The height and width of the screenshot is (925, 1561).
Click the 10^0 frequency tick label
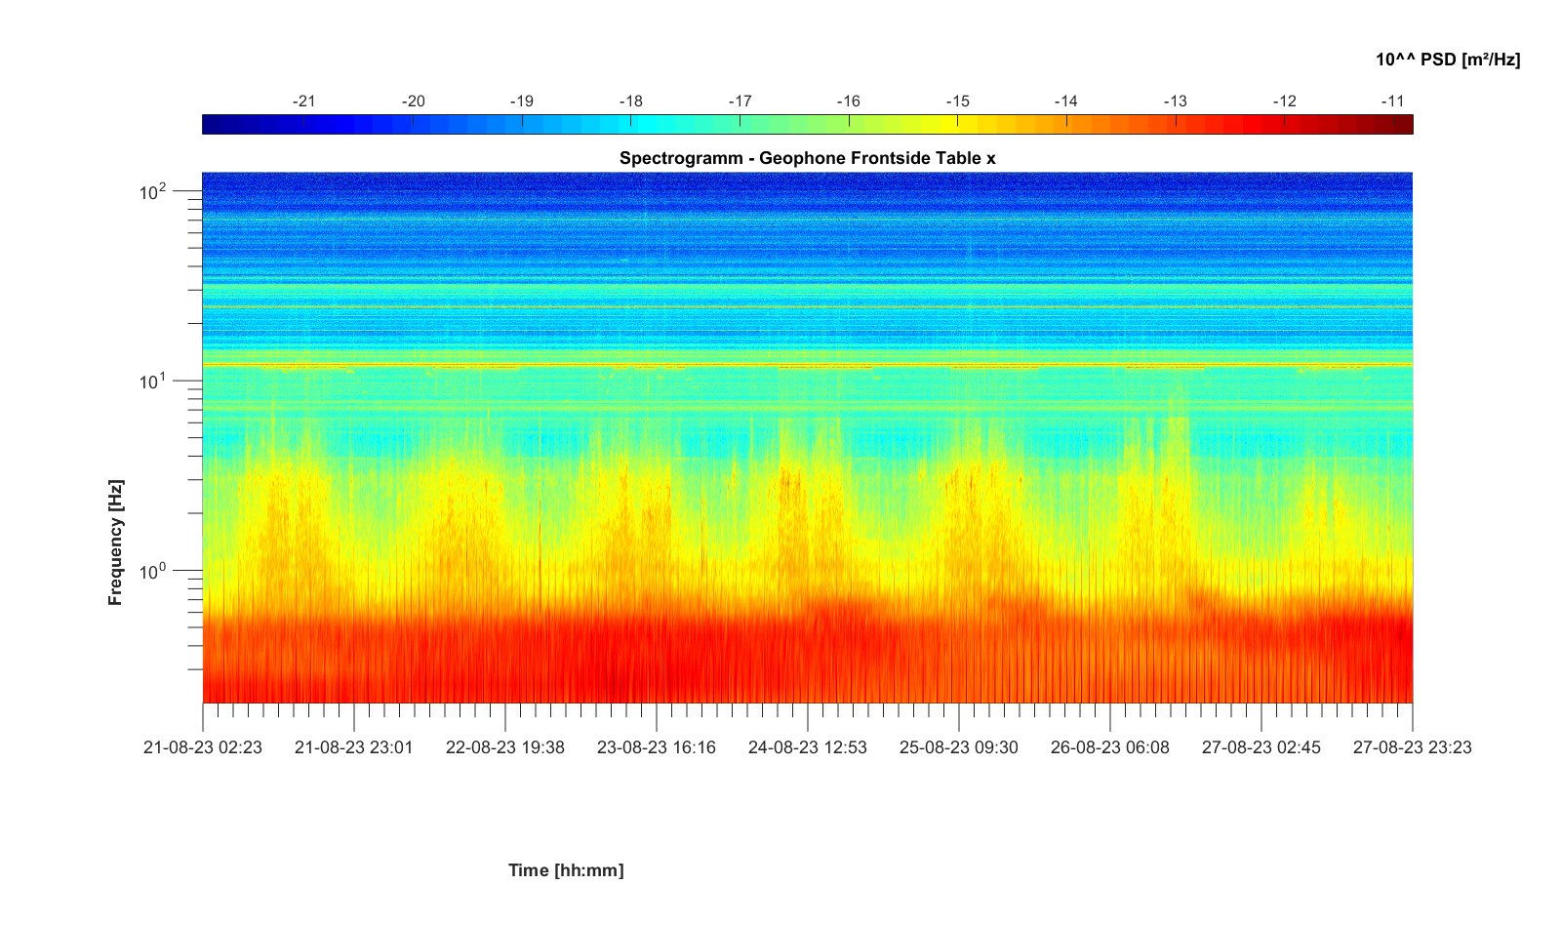pyautogui.click(x=153, y=570)
